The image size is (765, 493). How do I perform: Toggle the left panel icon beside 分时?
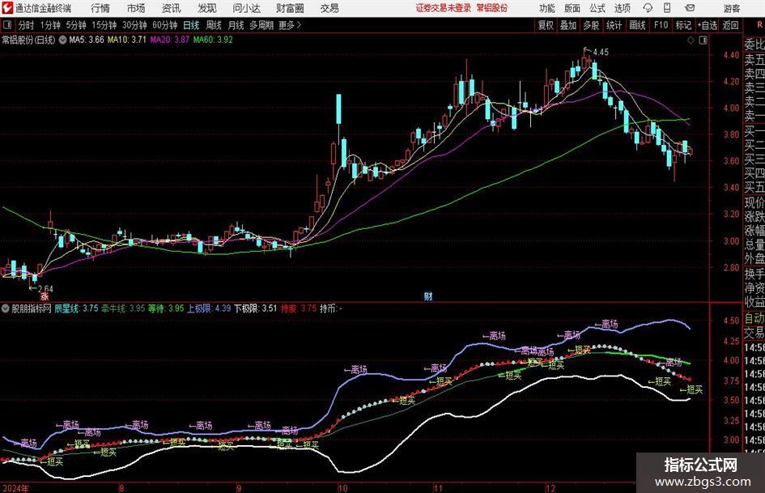click(6, 25)
